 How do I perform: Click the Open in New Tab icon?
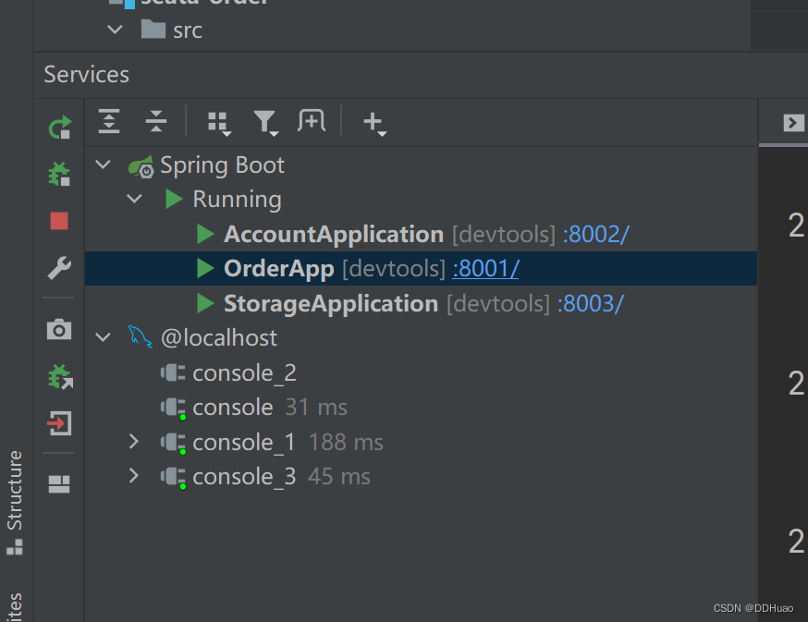pyautogui.click(x=312, y=121)
